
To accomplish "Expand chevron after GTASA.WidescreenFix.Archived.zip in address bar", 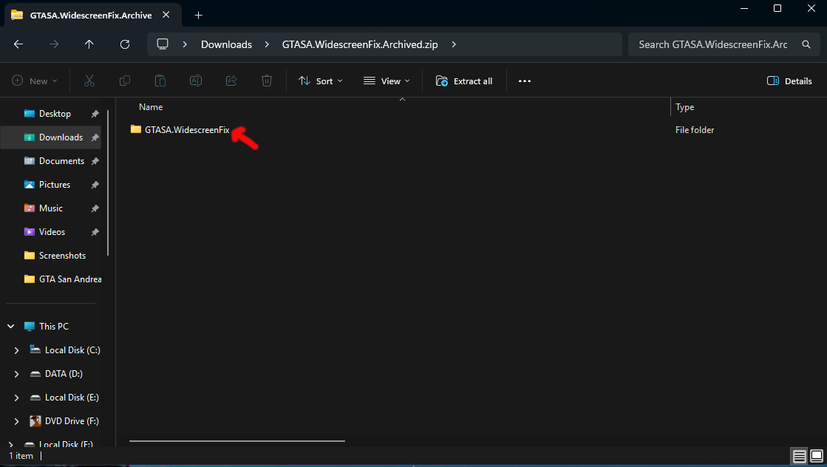I will [x=454, y=44].
